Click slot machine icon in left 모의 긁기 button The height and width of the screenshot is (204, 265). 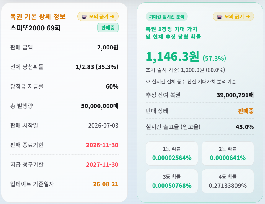coord(84,17)
